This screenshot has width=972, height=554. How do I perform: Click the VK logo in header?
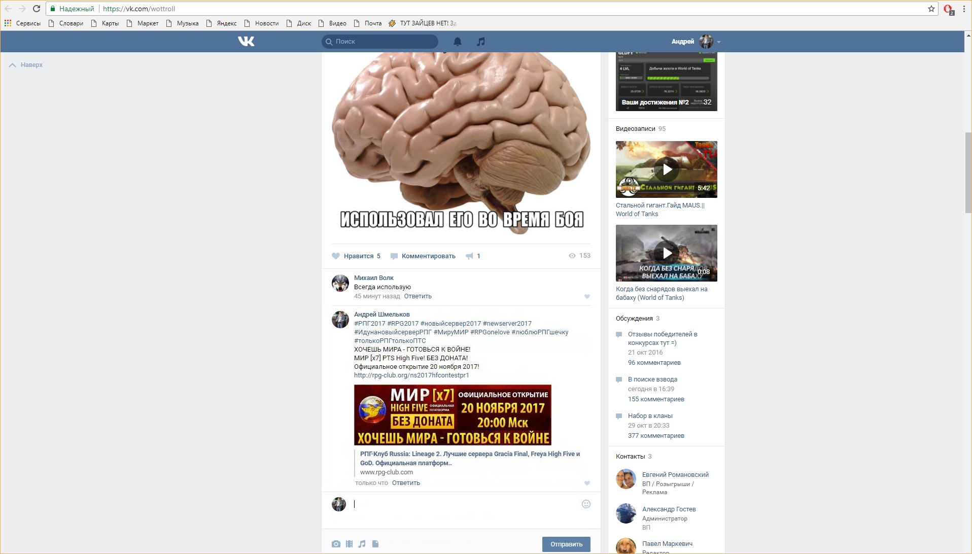(x=246, y=42)
